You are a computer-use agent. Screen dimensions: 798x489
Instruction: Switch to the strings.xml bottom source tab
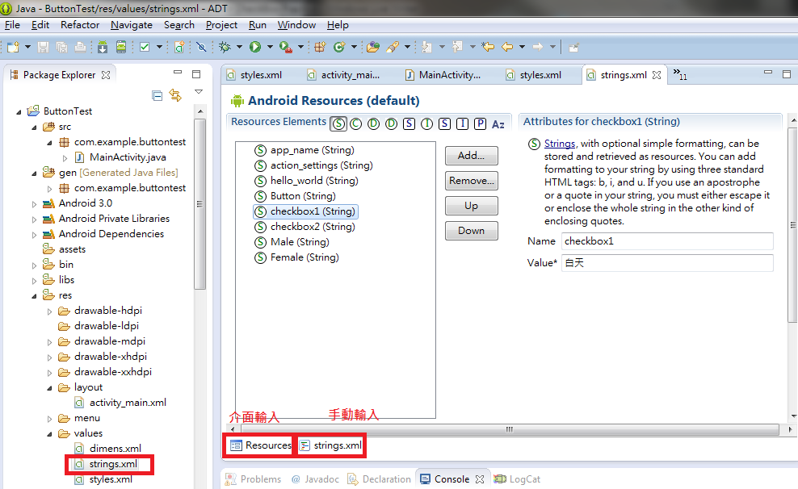(331, 445)
